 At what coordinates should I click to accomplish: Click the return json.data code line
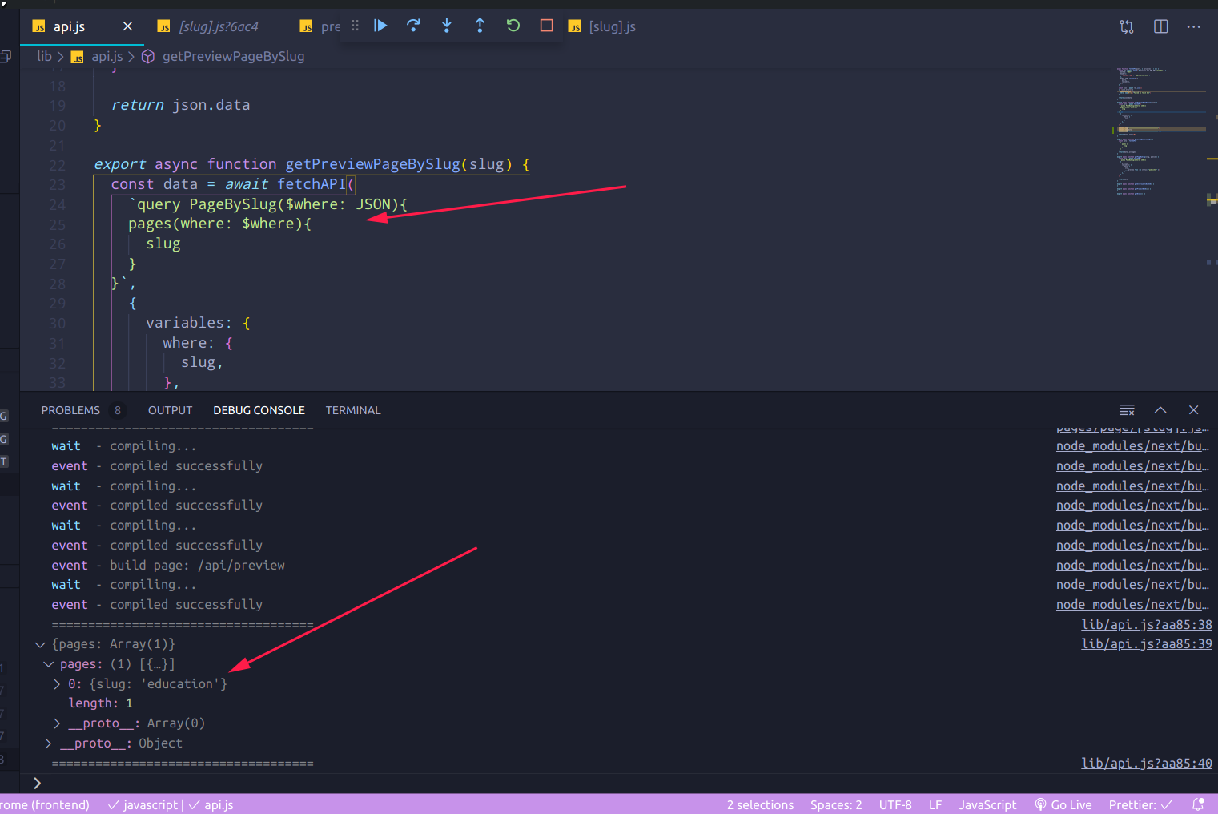pos(180,105)
